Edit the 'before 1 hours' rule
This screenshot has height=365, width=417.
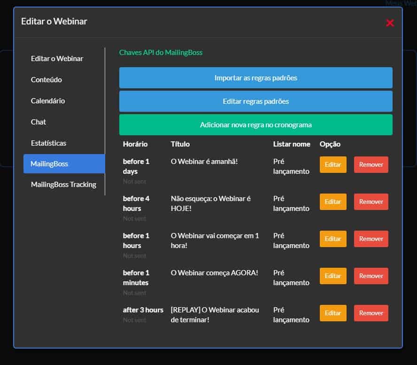click(x=333, y=239)
